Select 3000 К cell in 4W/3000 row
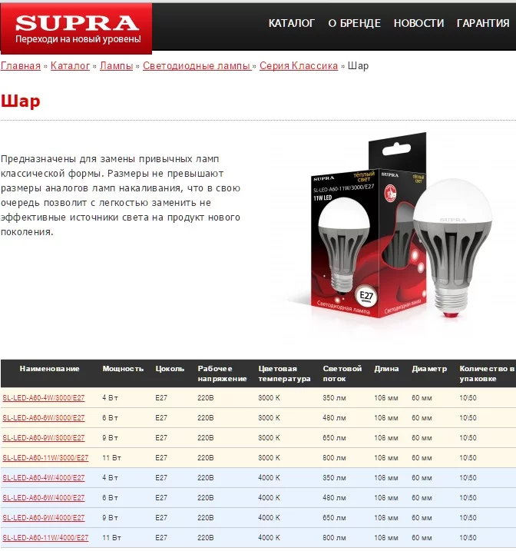 [269, 398]
